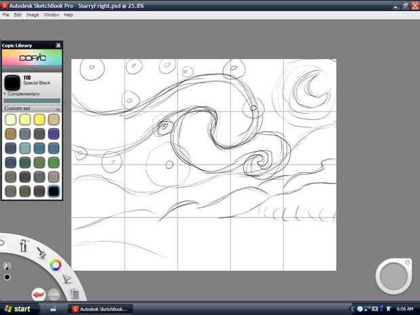
Task: Select the current brush pencil icon
Action: pos(7,266)
